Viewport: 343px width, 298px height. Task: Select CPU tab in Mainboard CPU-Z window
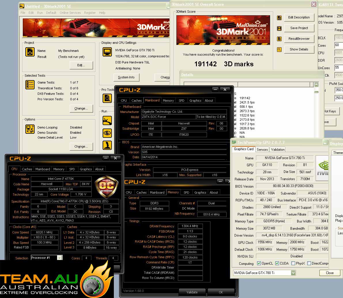click(124, 101)
